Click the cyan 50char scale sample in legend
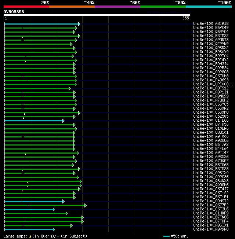 [166, 236]
